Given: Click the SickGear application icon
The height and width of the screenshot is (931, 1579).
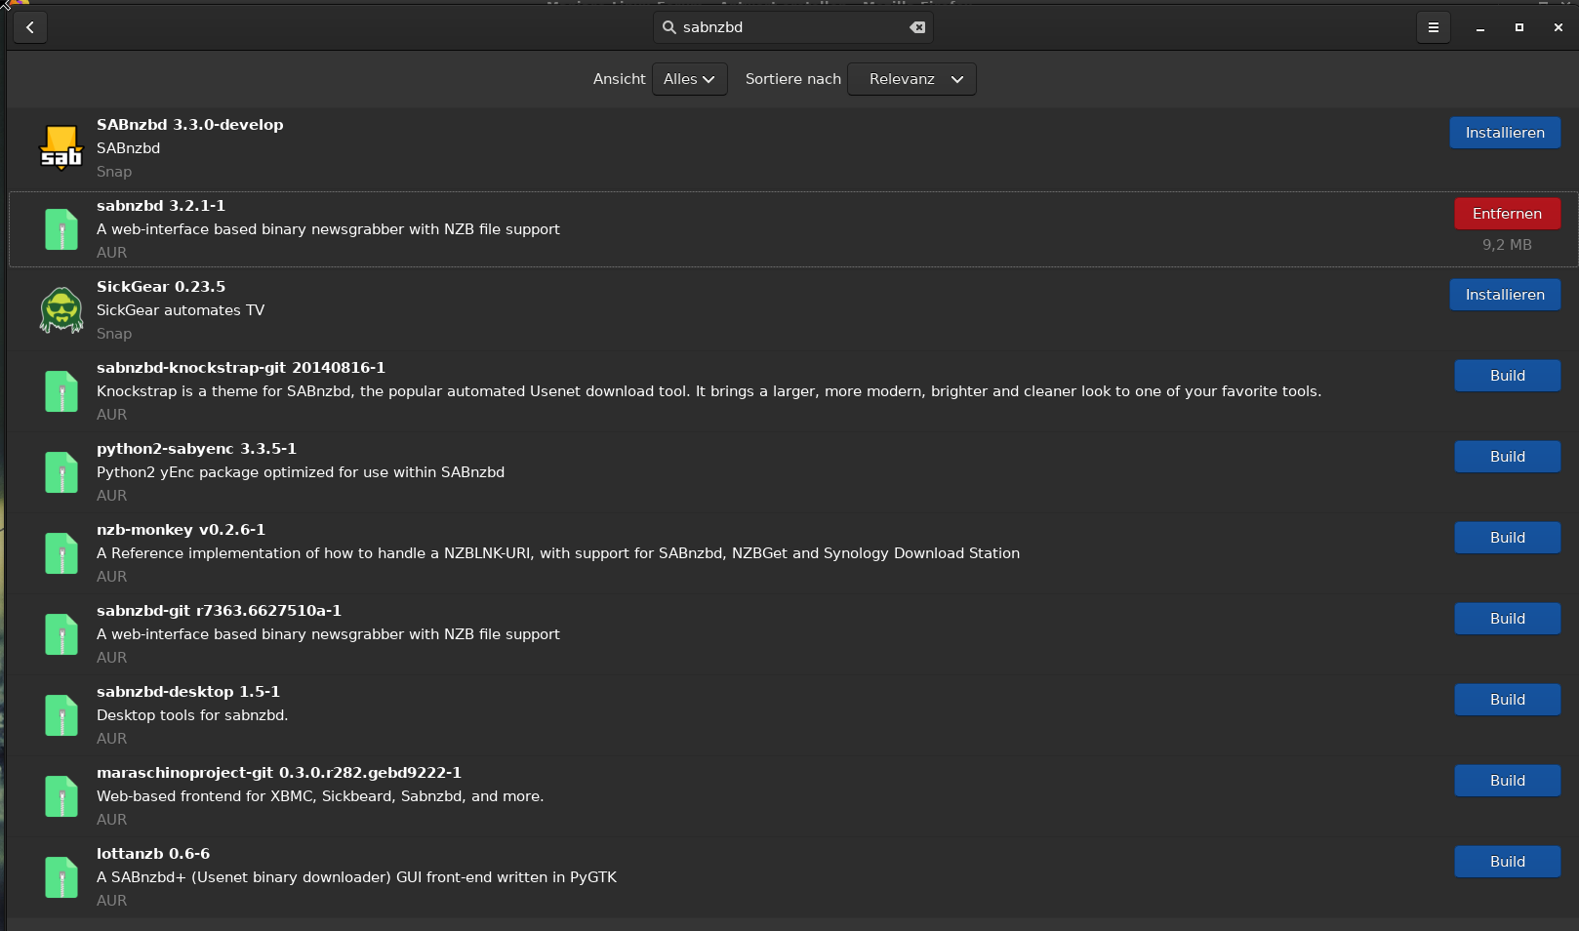Looking at the screenshot, I should click(61, 309).
